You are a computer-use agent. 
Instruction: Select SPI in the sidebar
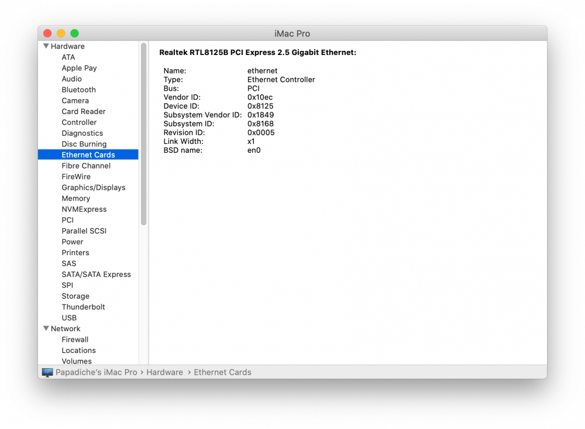(x=67, y=285)
